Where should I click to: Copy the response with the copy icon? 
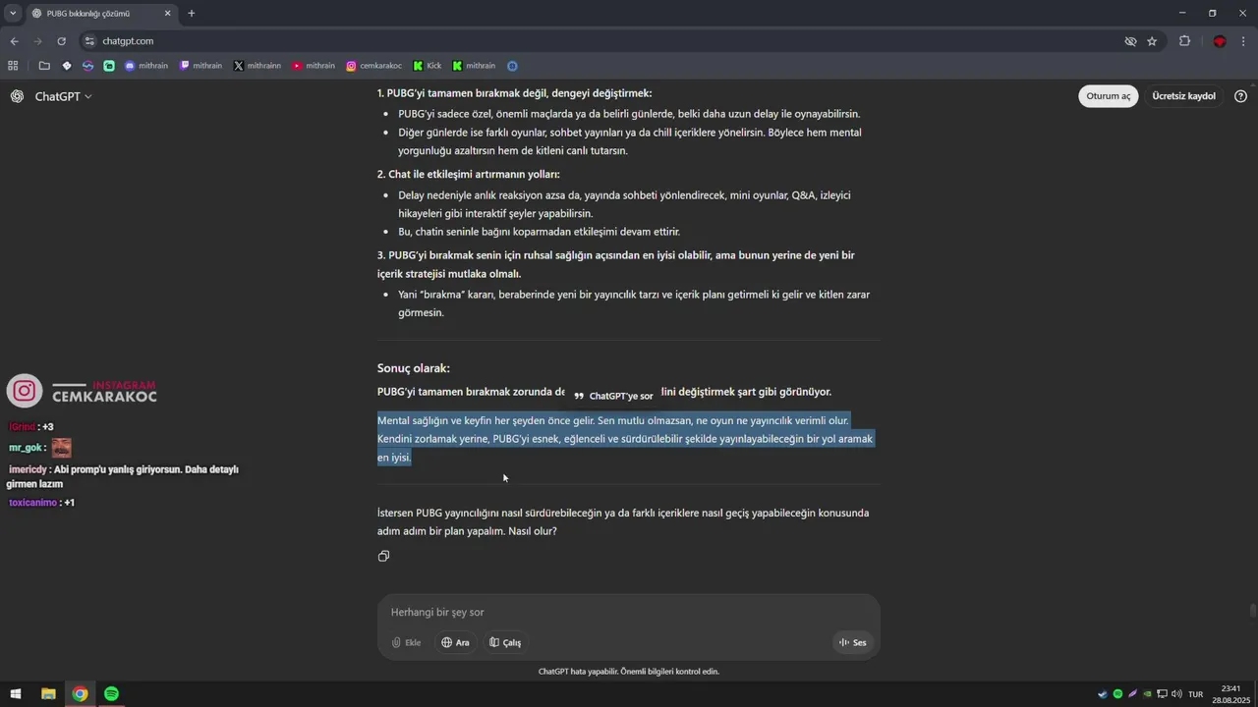click(383, 556)
